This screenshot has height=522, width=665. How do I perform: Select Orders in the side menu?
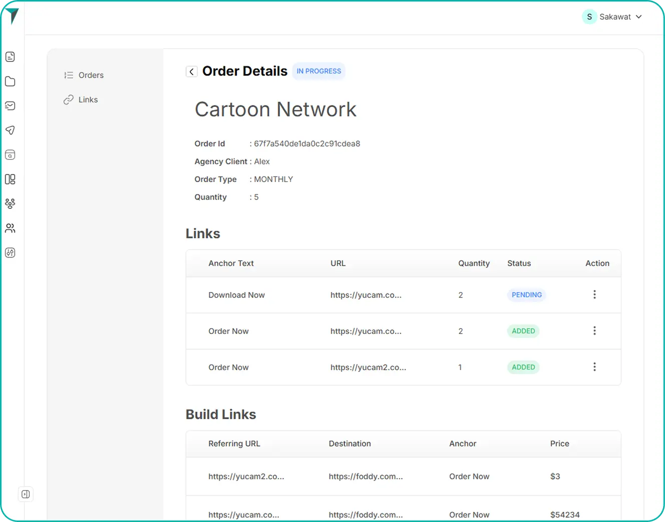coord(84,75)
